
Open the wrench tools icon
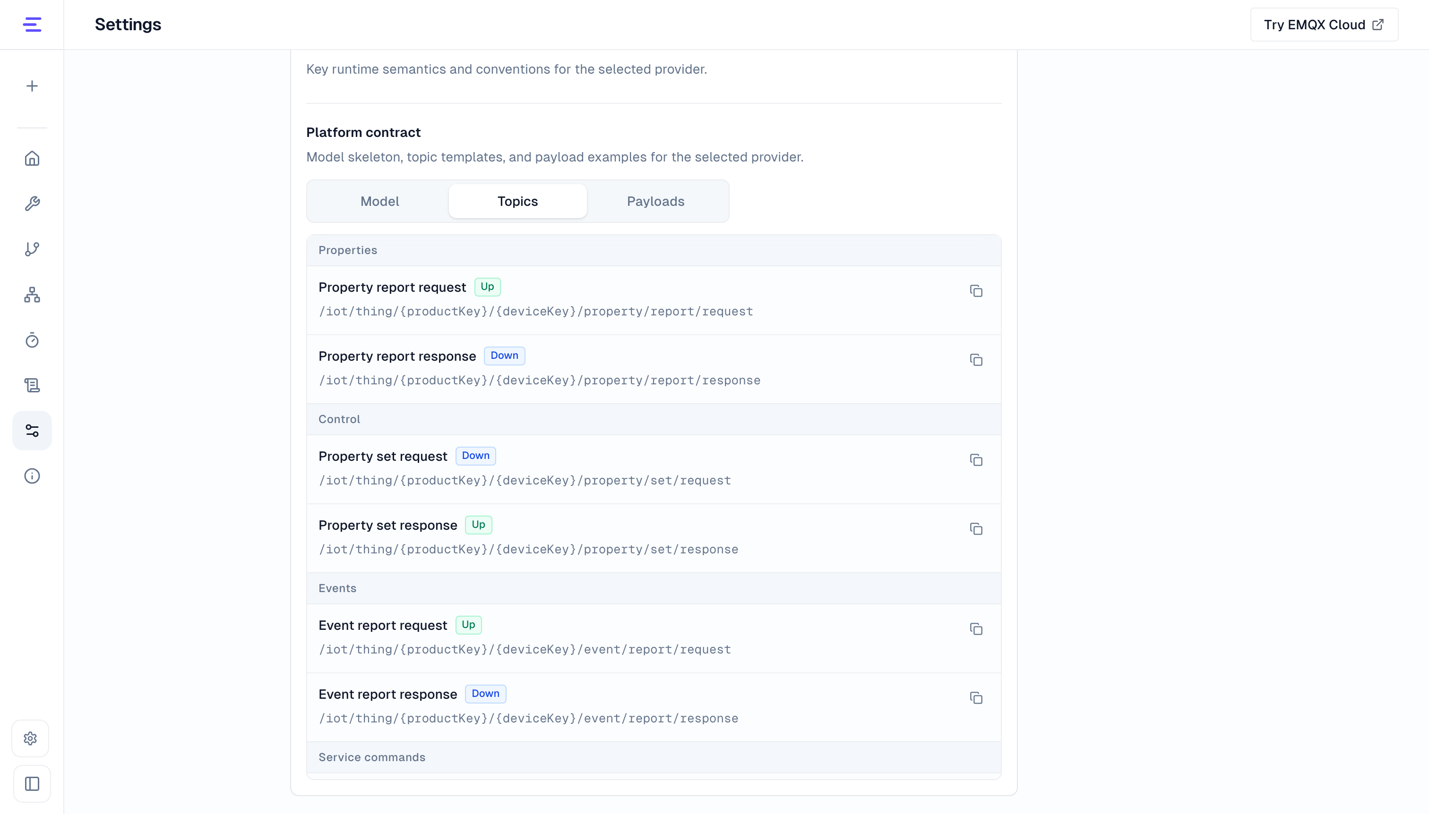click(32, 203)
